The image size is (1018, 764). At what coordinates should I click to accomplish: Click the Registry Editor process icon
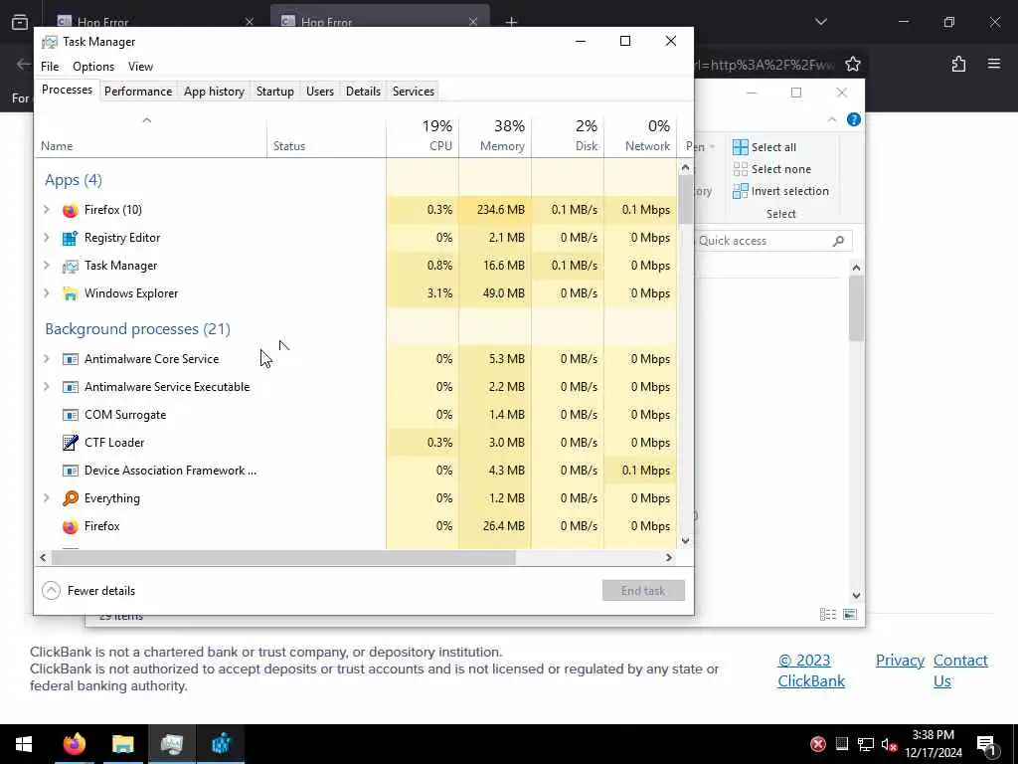tap(71, 238)
